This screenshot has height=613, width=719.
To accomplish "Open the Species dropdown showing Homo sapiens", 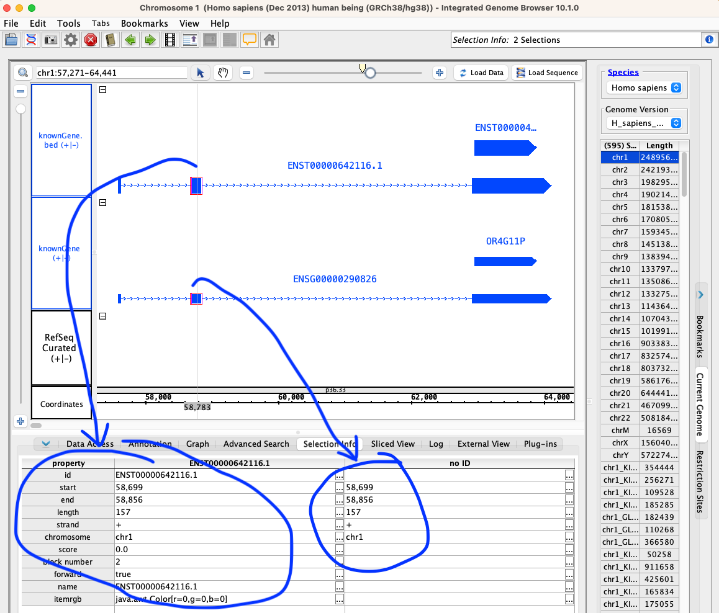I will [x=643, y=88].
